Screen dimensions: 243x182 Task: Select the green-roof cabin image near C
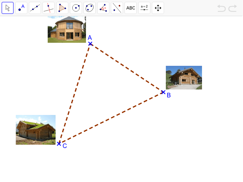coord(36,130)
